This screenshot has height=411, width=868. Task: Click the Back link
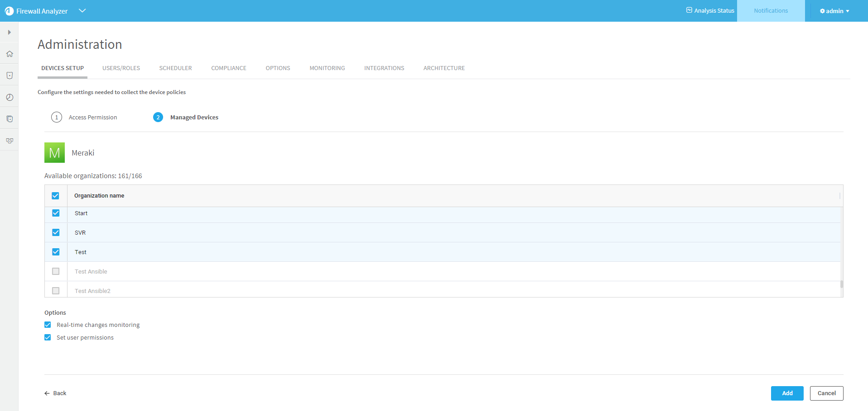tap(55, 393)
